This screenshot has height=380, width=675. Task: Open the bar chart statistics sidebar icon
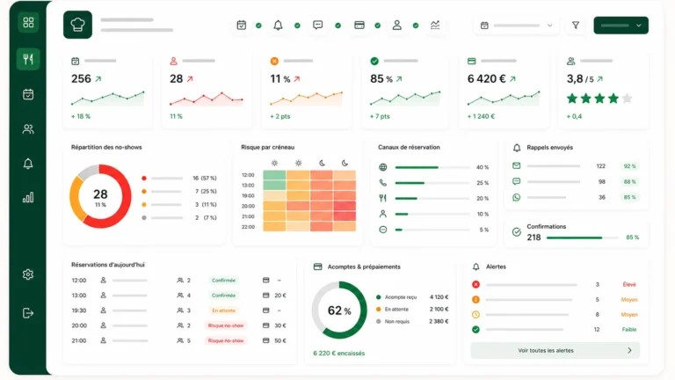click(28, 198)
